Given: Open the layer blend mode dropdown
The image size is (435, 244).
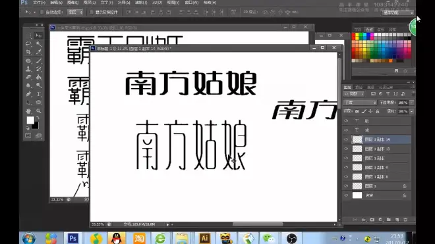Looking at the screenshot, I should [360, 103].
